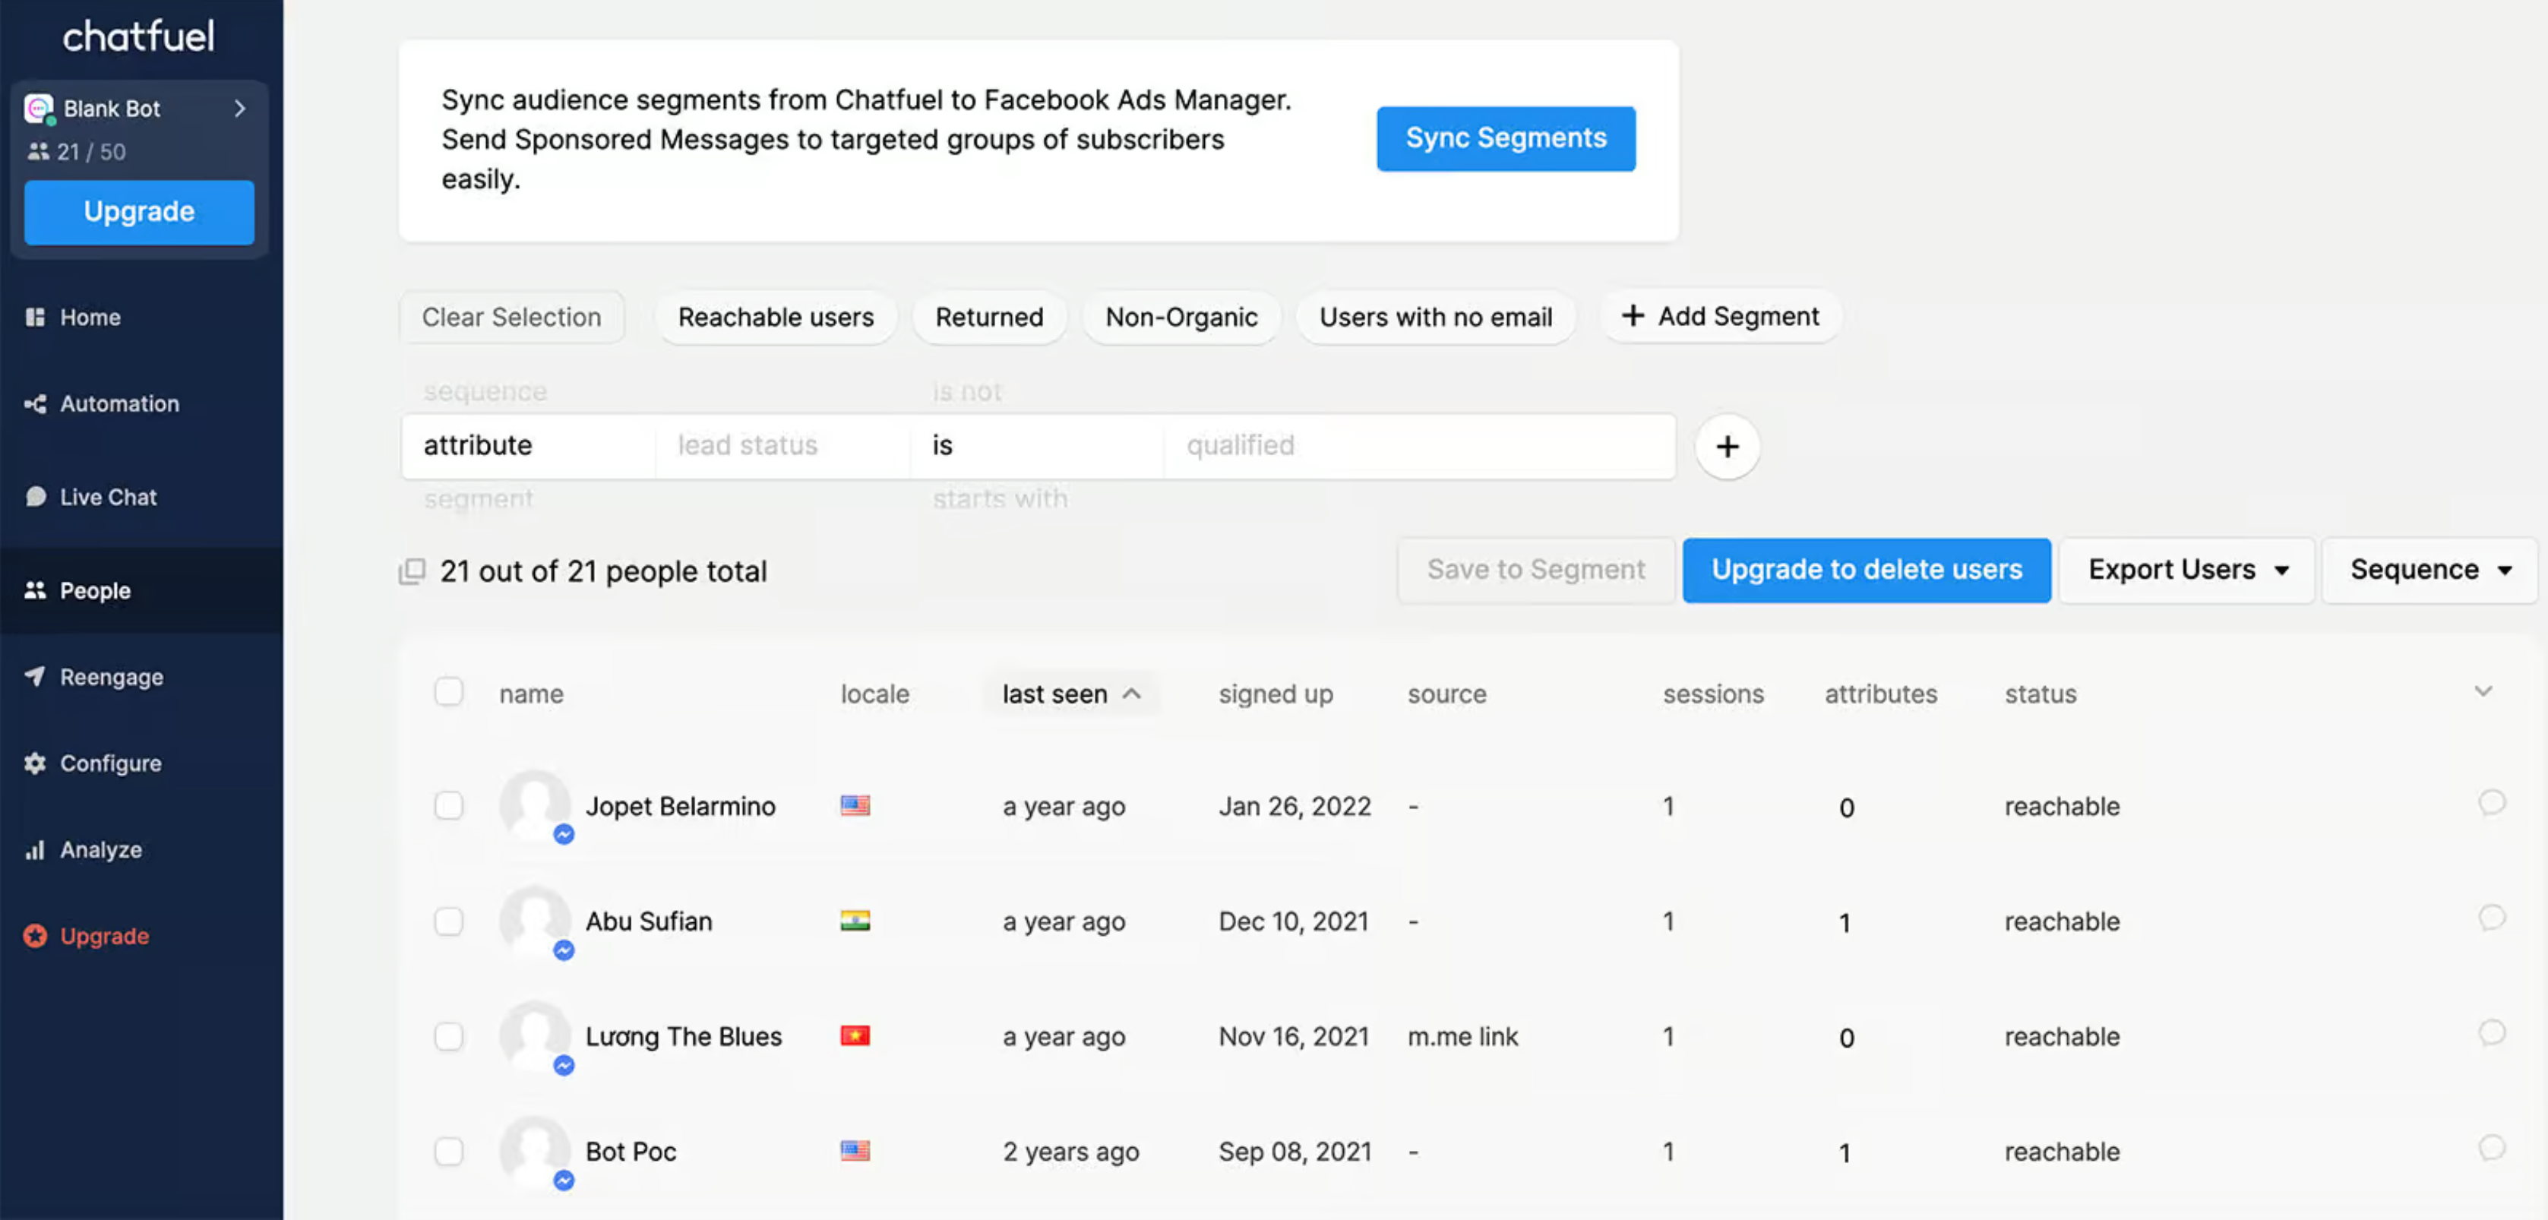Open the Reengage section
Viewport: 2548px width, 1220px height.
pos(109,677)
